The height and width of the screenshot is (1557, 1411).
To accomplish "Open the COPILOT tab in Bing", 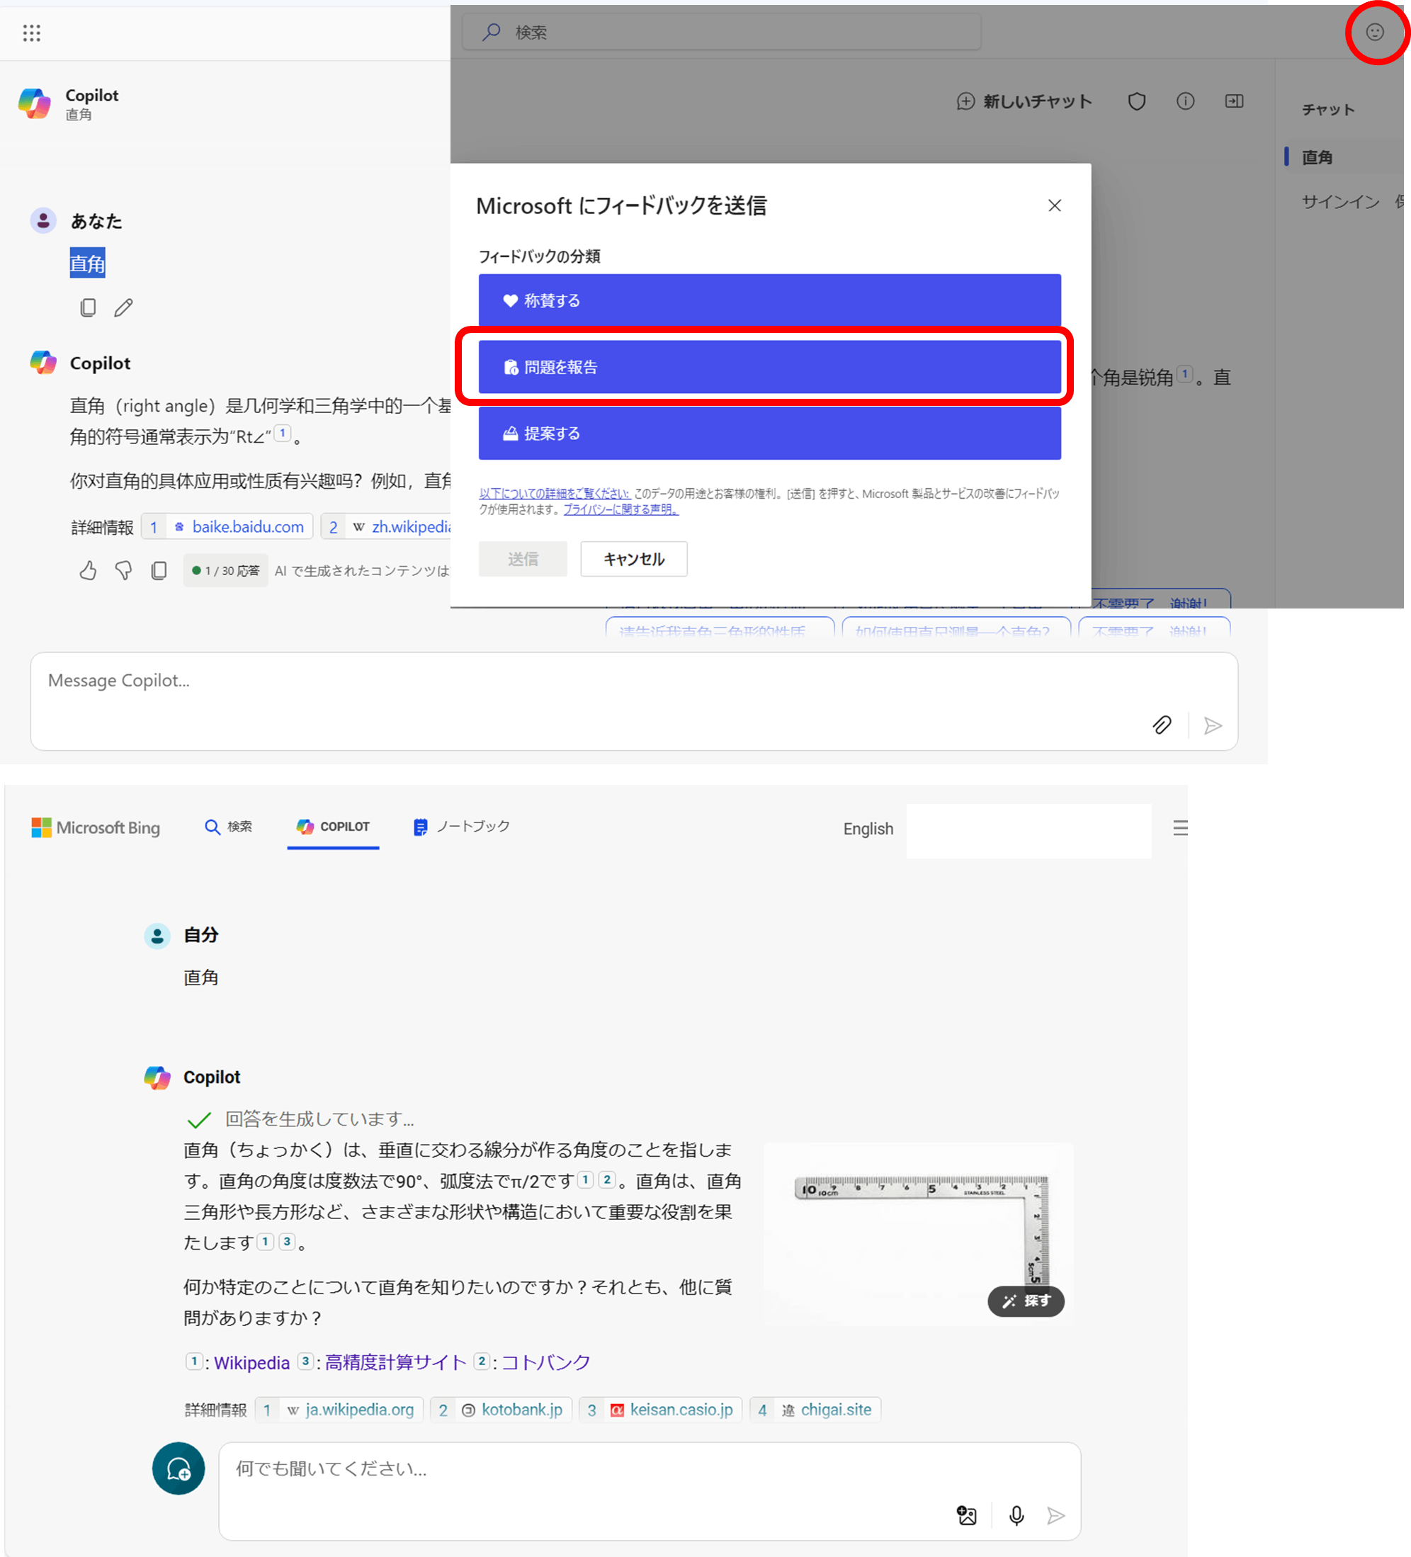I will (x=334, y=827).
